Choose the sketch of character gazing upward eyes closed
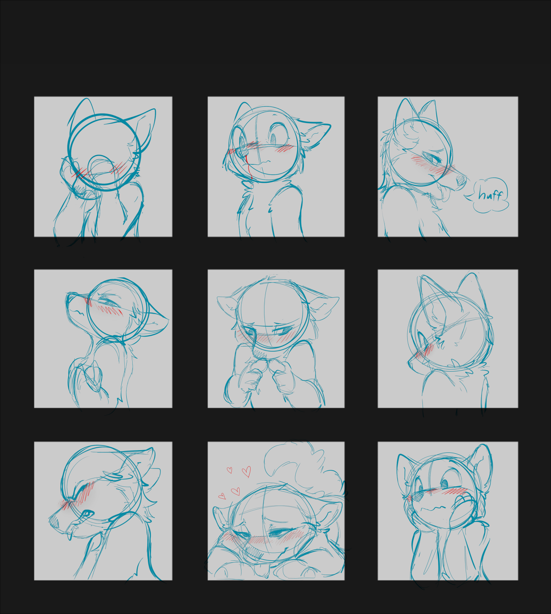Screen dimensions: 551x614 coord(103,338)
